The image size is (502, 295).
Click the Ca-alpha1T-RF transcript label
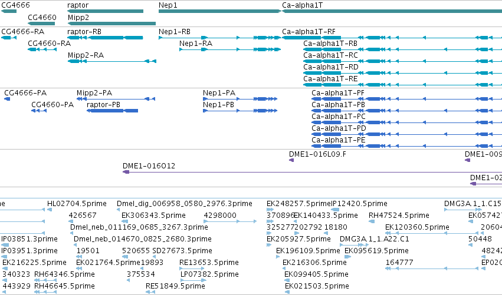pos(309,32)
